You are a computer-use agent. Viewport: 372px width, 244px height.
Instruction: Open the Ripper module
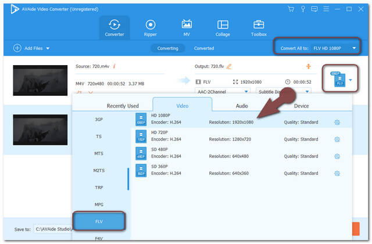click(x=151, y=28)
